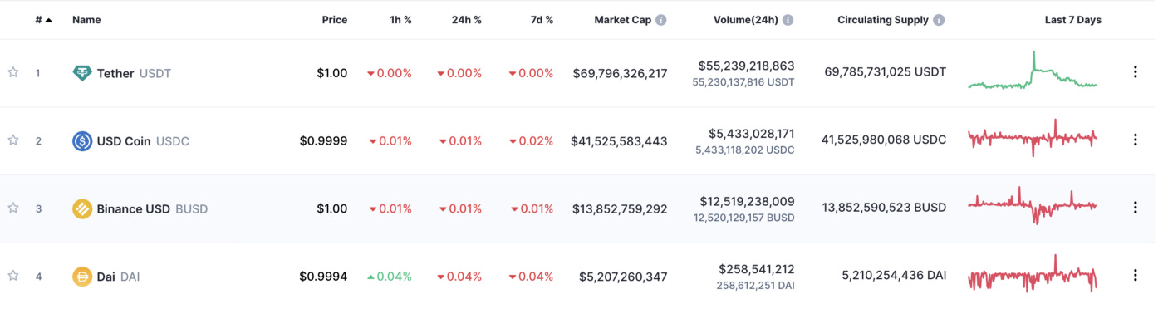Toggle the watchlist star for Tether

click(13, 72)
